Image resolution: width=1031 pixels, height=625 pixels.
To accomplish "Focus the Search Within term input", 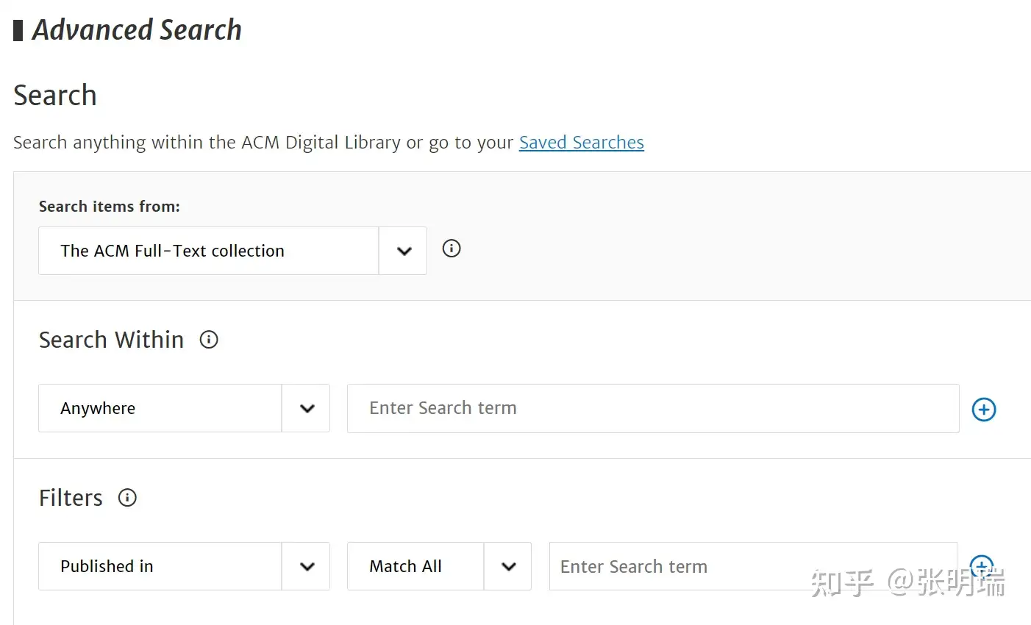I will coord(652,408).
